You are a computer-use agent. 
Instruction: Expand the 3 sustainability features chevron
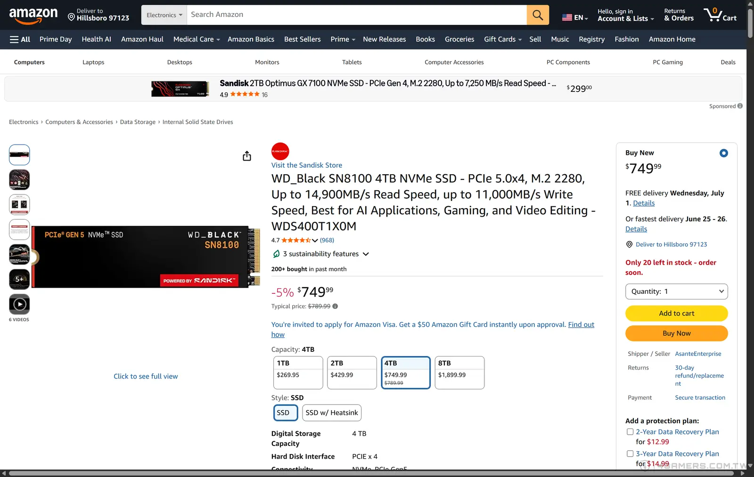366,254
